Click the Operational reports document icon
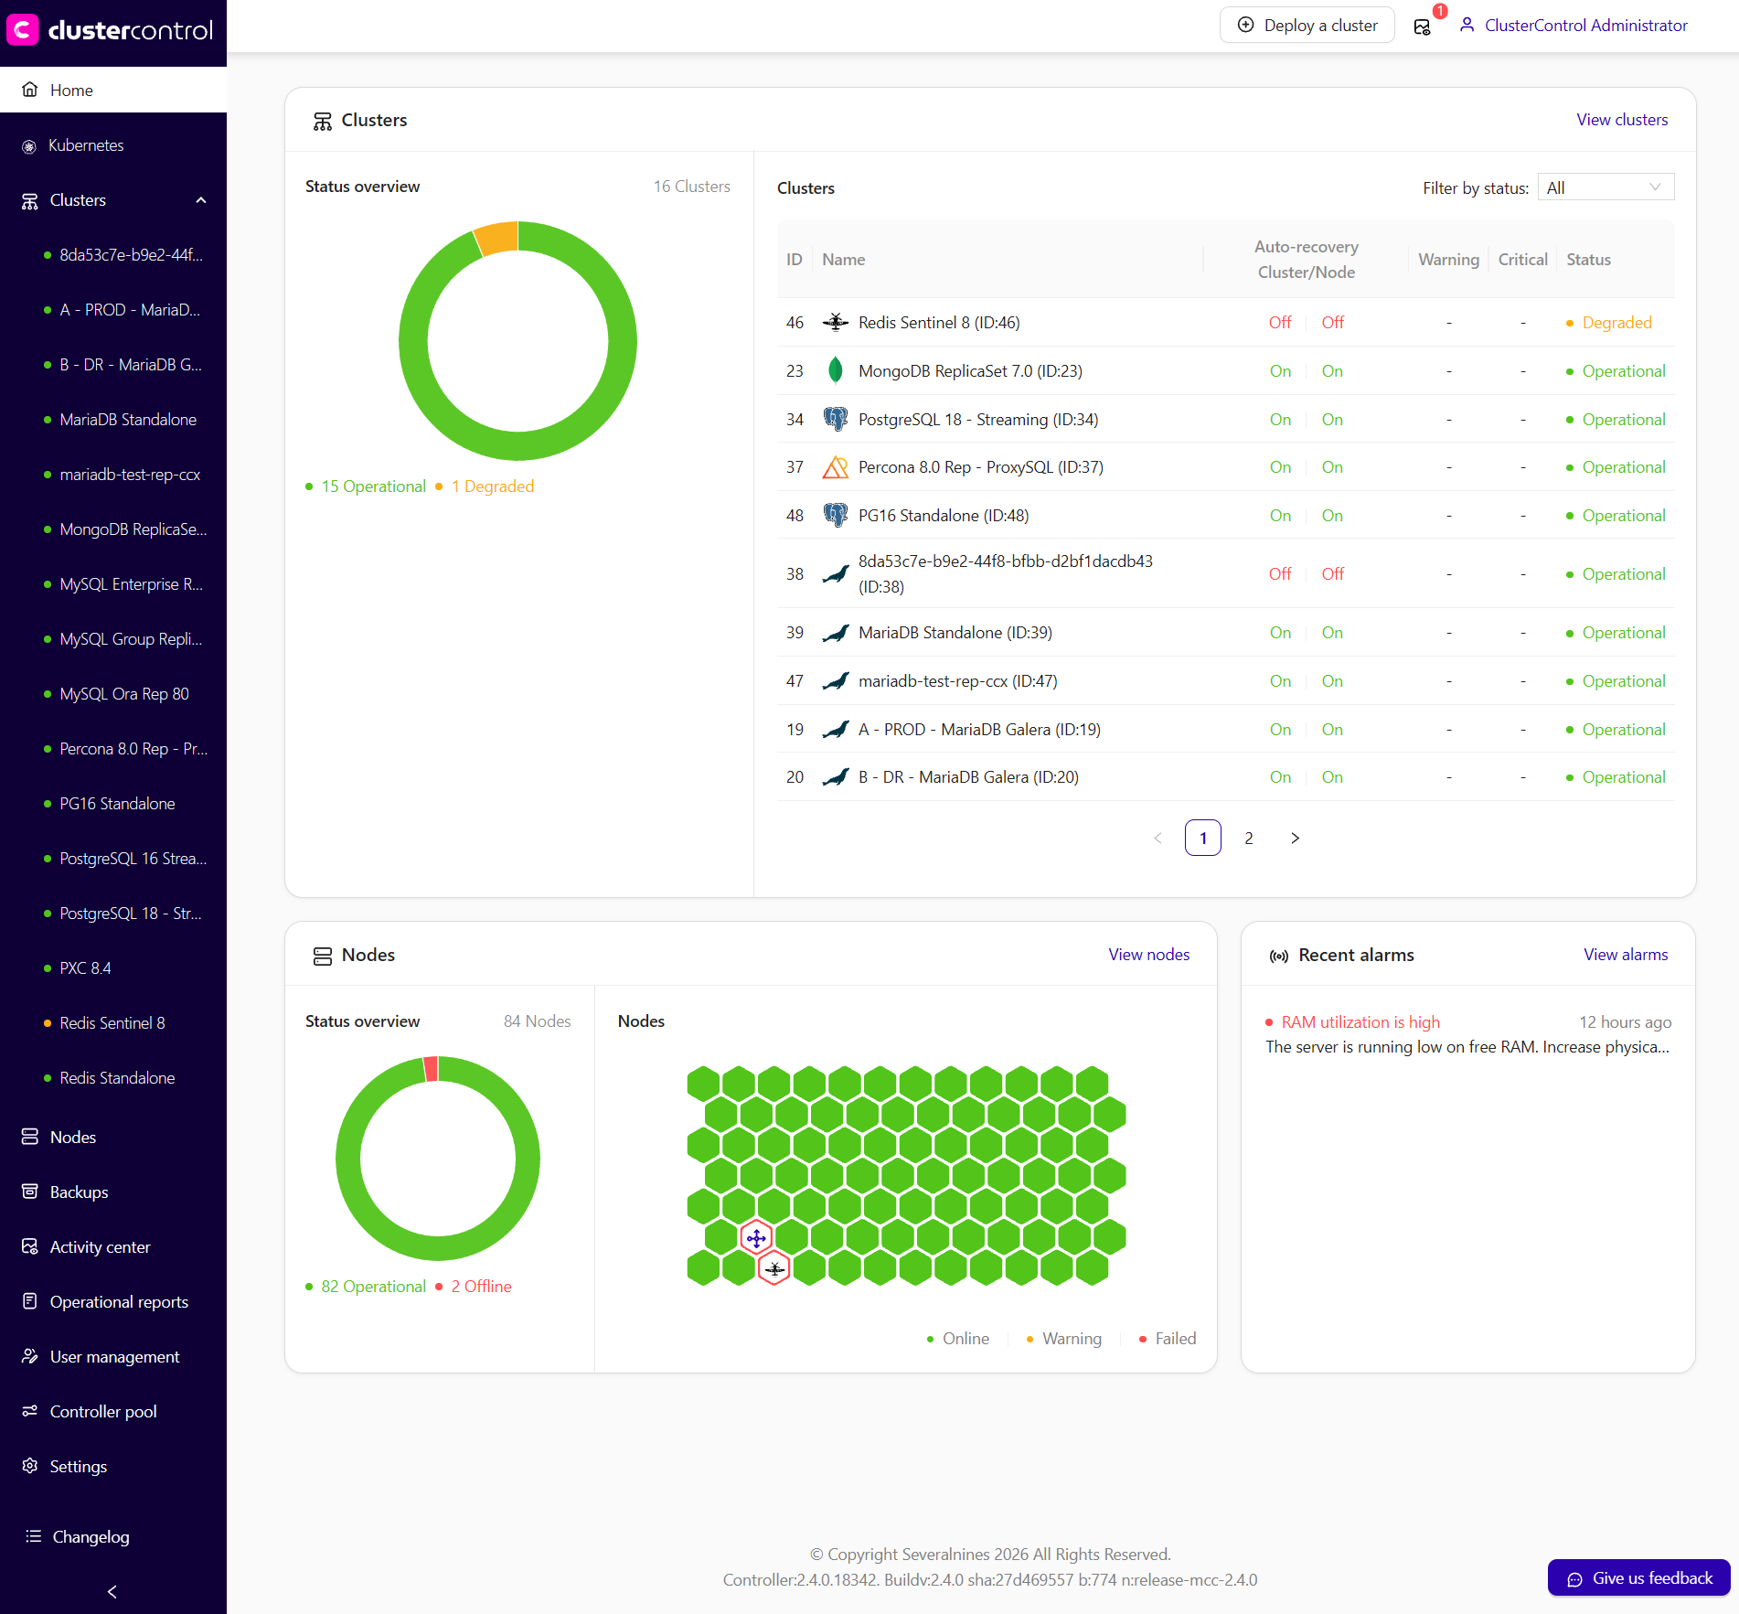1739x1614 pixels. click(30, 1301)
